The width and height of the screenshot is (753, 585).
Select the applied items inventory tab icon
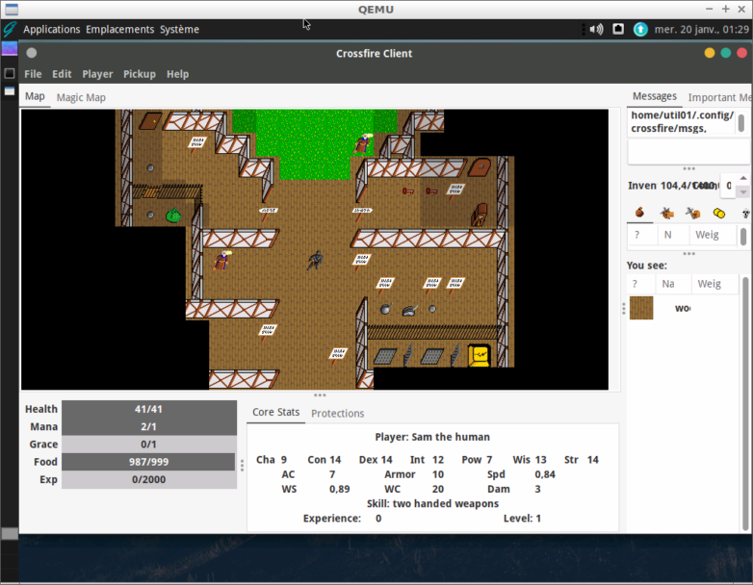click(x=666, y=213)
